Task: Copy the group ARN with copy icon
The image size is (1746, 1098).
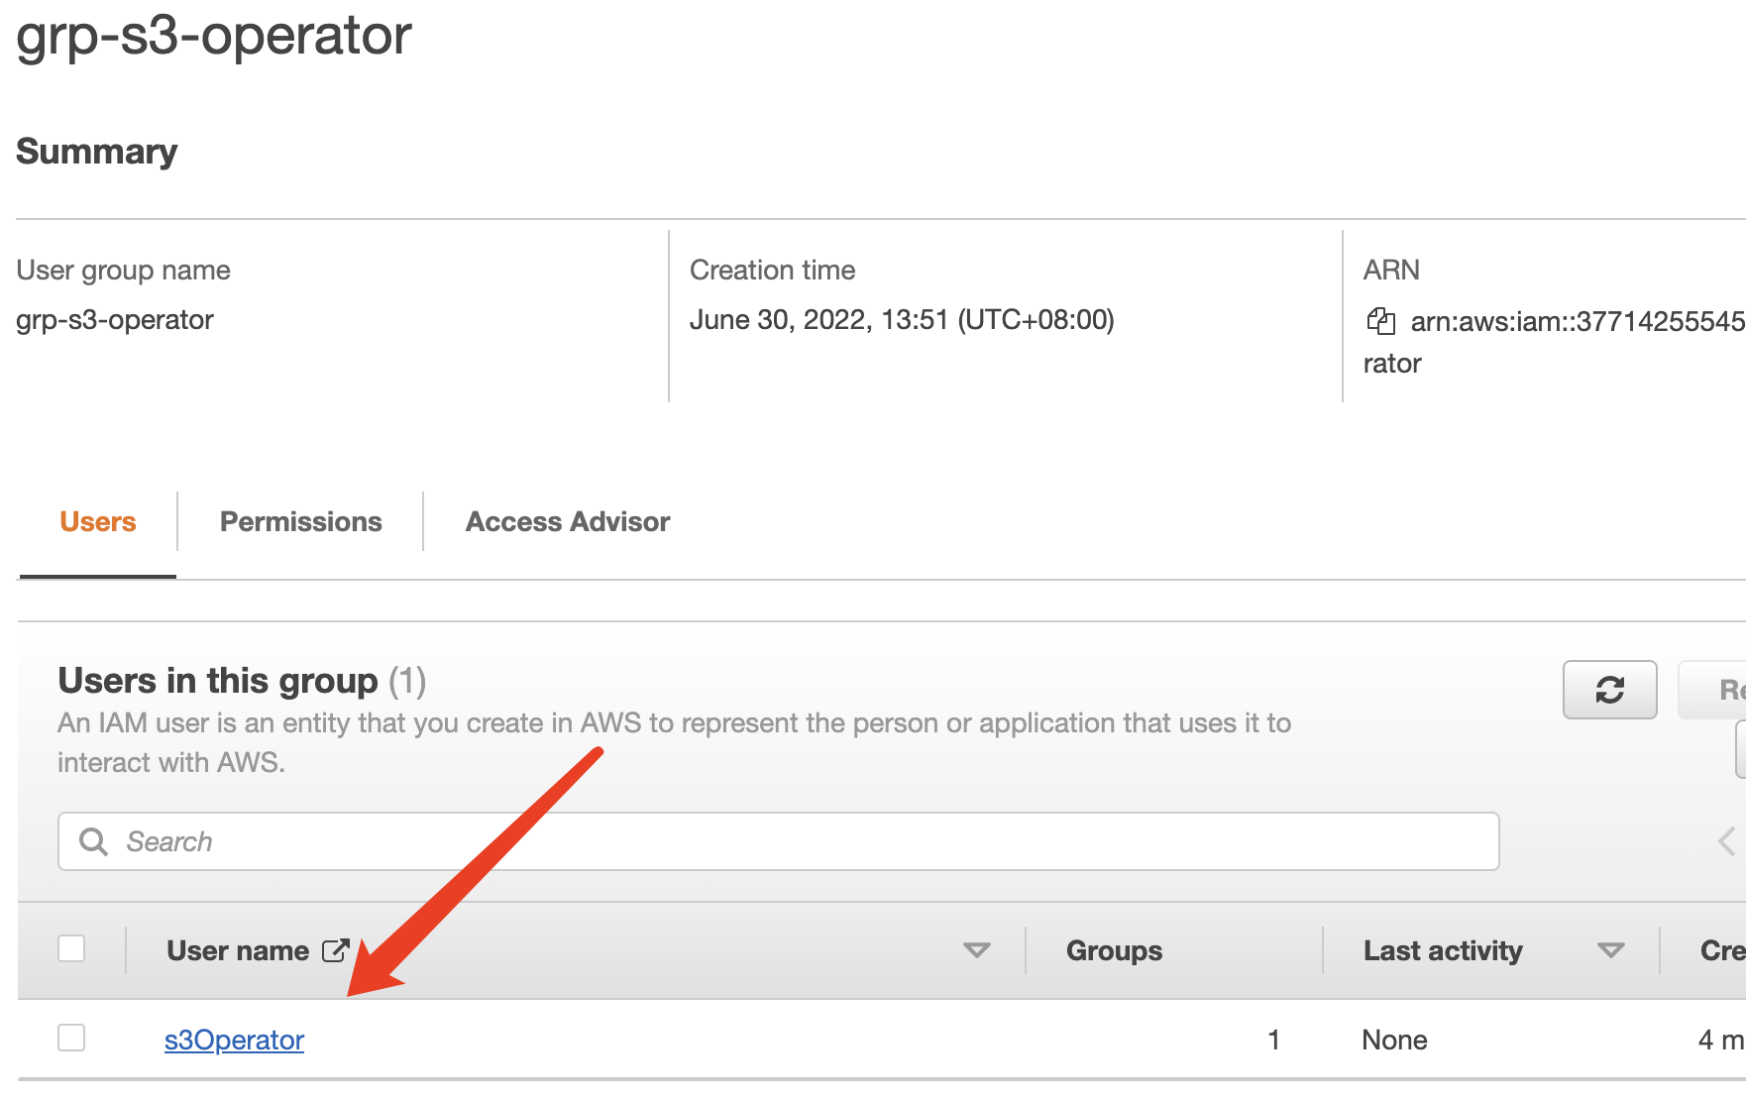Action: pyautogui.click(x=1380, y=321)
